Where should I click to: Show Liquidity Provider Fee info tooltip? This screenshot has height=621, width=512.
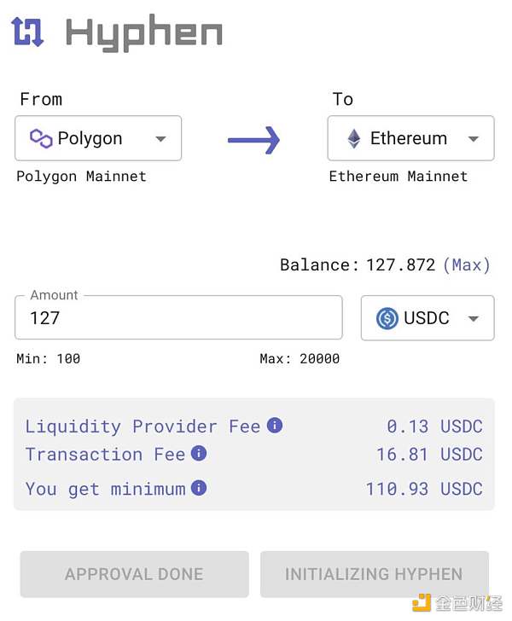click(275, 425)
